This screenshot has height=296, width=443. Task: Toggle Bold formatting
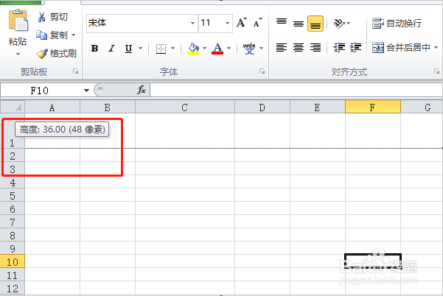click(94, 49)
